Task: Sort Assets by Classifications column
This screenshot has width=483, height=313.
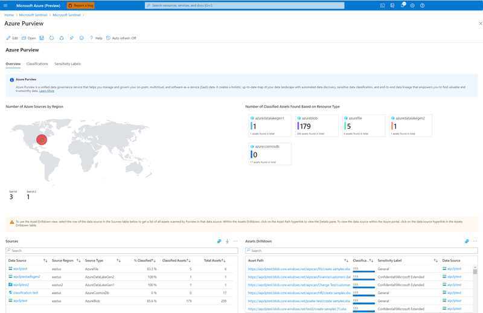Action: coord(363,260)
